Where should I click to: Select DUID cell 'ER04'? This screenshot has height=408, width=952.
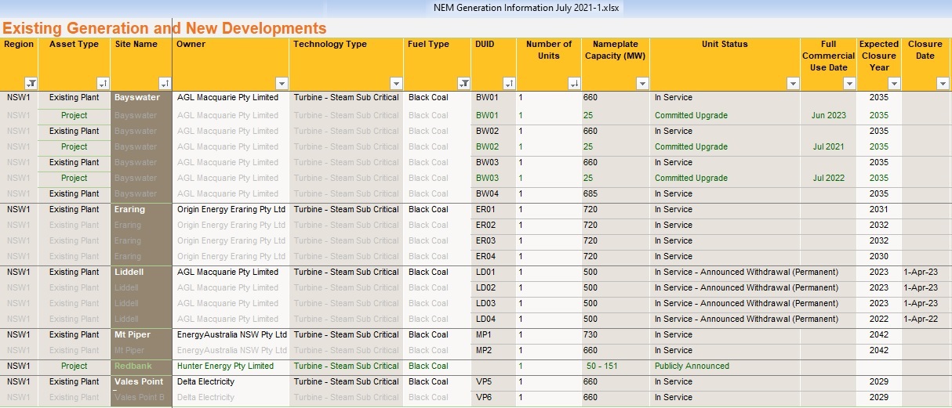494,256
